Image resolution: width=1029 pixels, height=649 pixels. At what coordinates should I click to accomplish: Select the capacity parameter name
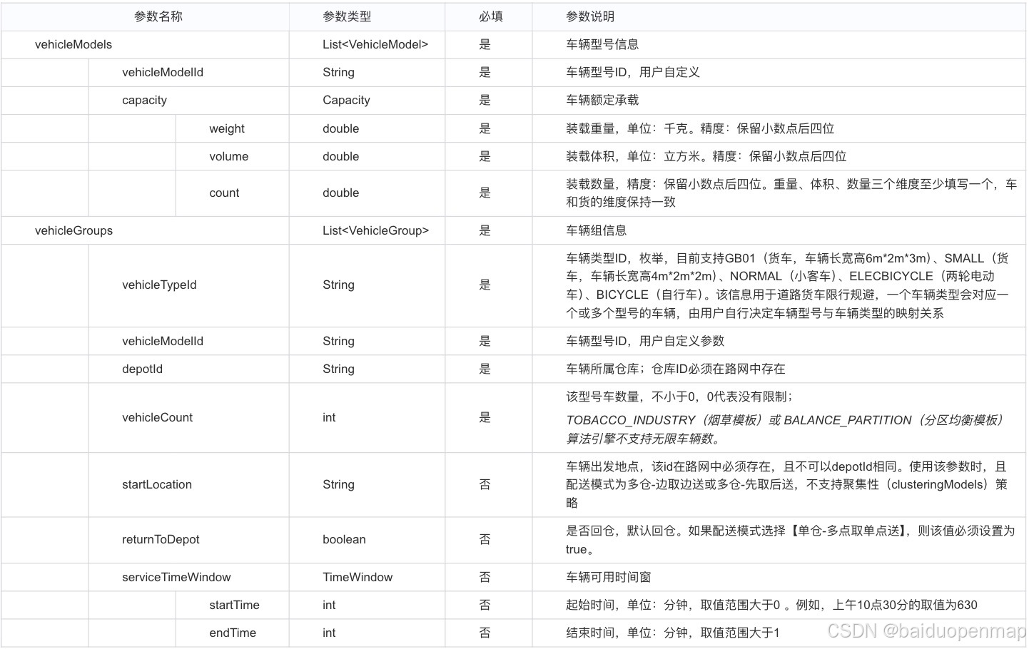144,101
